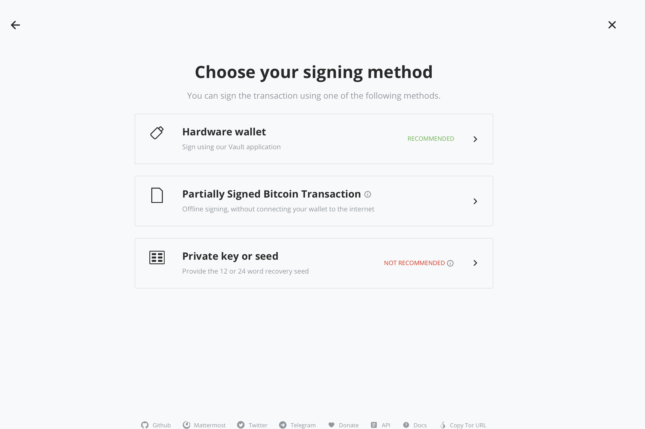Open the PSBT option chevron
This screenshot has height=429, width=645.
pos(475,201)
